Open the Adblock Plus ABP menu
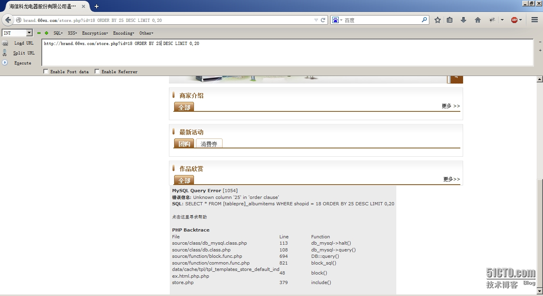Image resolution: width=543 pixels, height=296 pixels. [x=516, y=20]
